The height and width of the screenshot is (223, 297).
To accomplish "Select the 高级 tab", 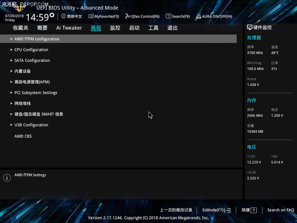I will click(96, 28).
